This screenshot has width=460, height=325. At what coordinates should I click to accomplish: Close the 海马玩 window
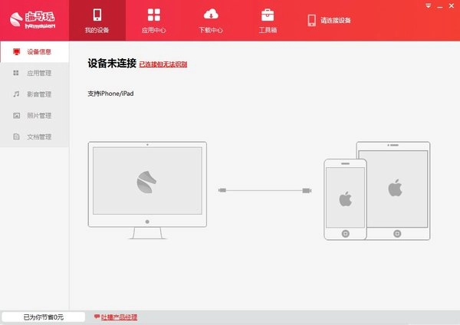coord(451,5)
